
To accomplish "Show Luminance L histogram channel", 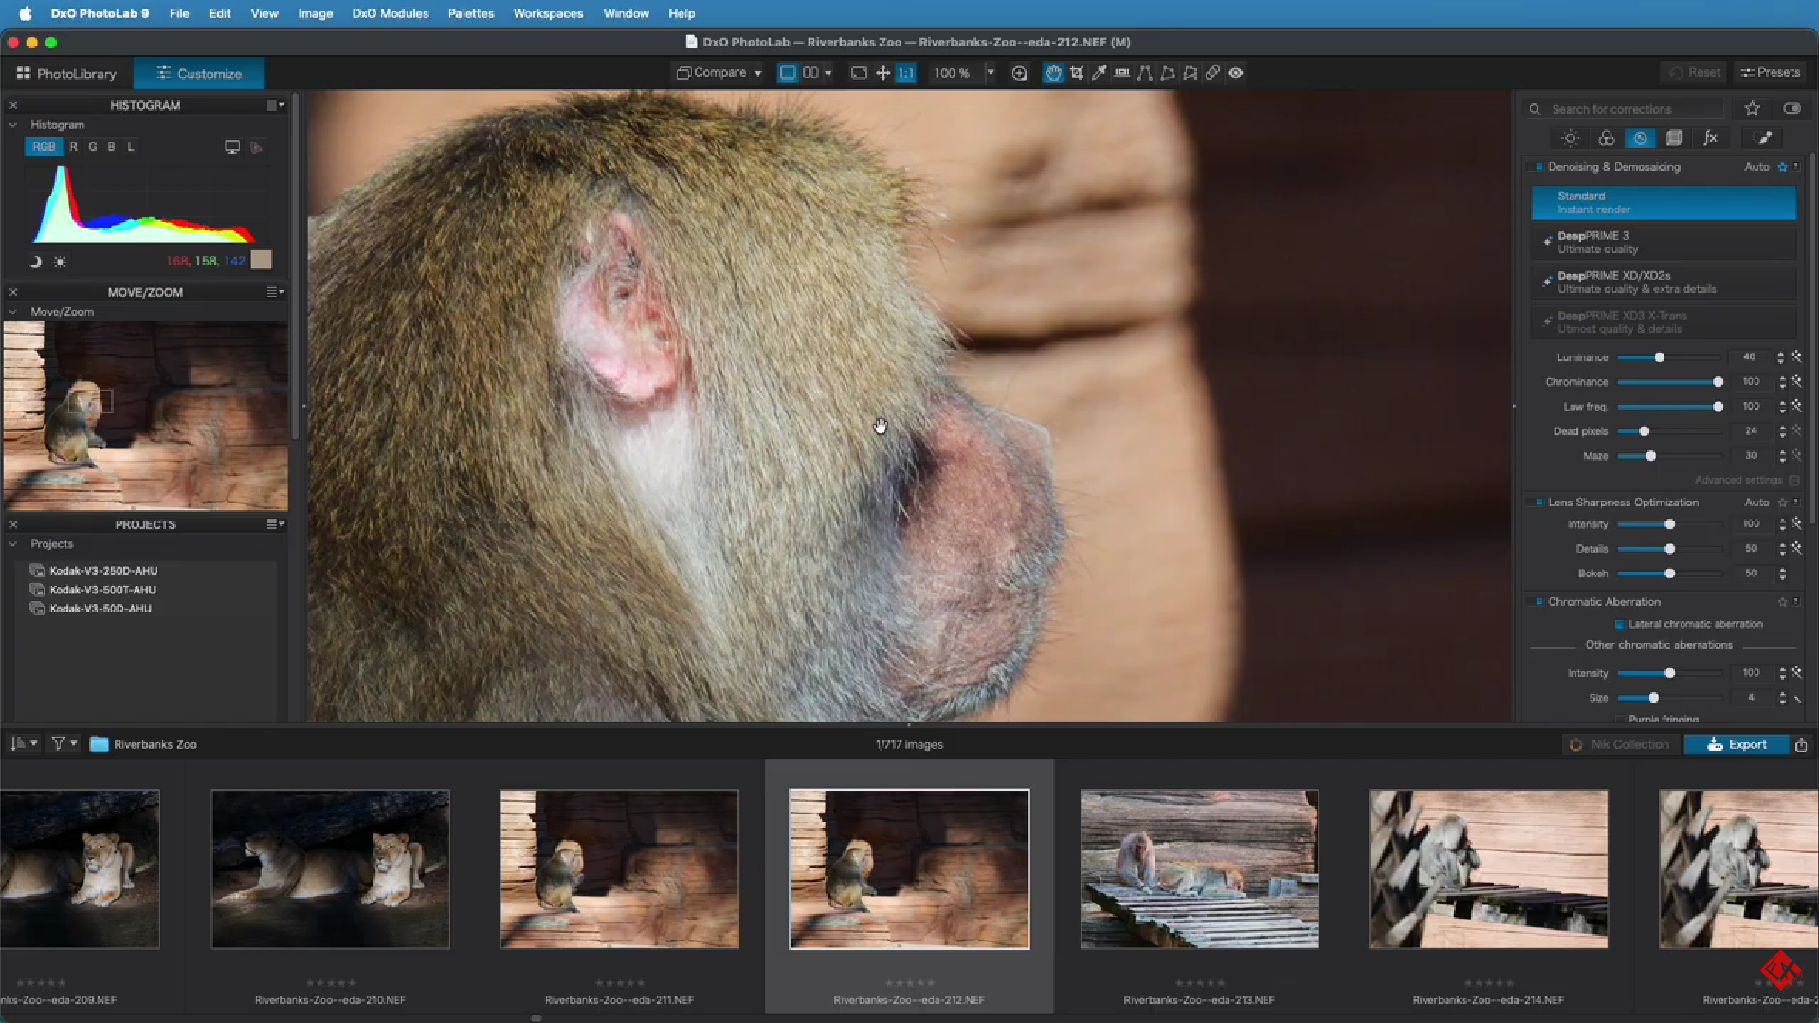I will (131, 147).
